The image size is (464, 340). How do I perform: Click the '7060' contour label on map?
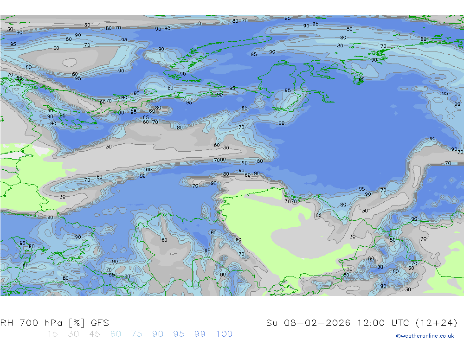(220, 160)
